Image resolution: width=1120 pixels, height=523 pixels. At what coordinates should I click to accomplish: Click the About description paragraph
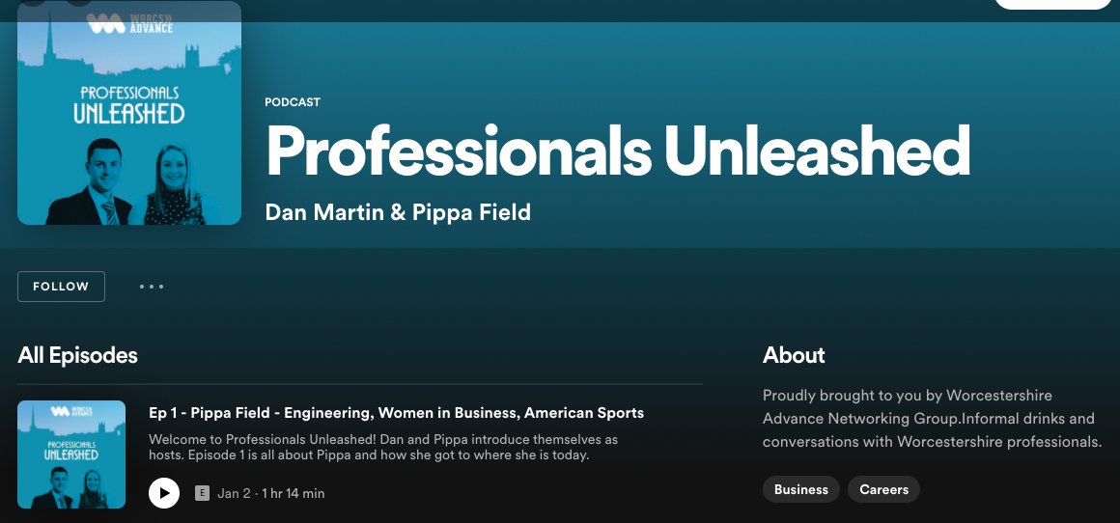click(x=932, y=418)
